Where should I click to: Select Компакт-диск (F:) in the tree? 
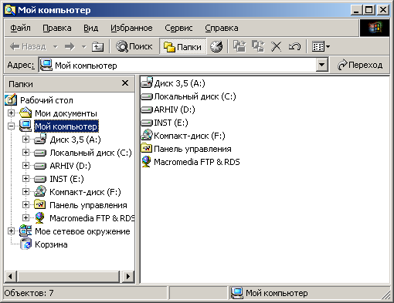pos(85,192)
